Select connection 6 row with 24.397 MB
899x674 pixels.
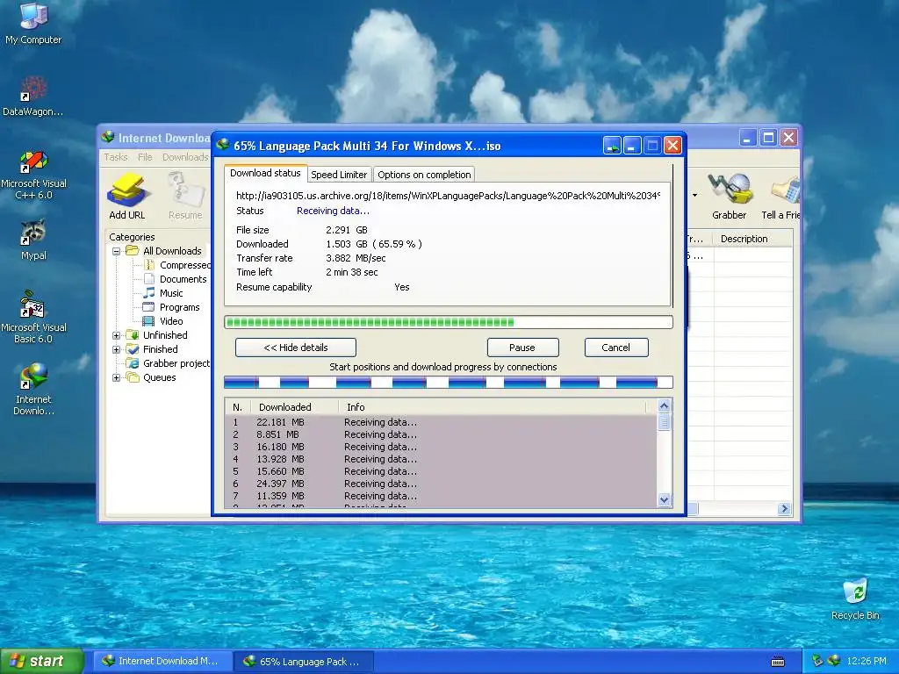click(x=442, y=484)
